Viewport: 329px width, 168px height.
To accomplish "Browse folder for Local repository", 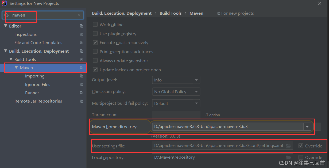I will (x=288, y=157).
